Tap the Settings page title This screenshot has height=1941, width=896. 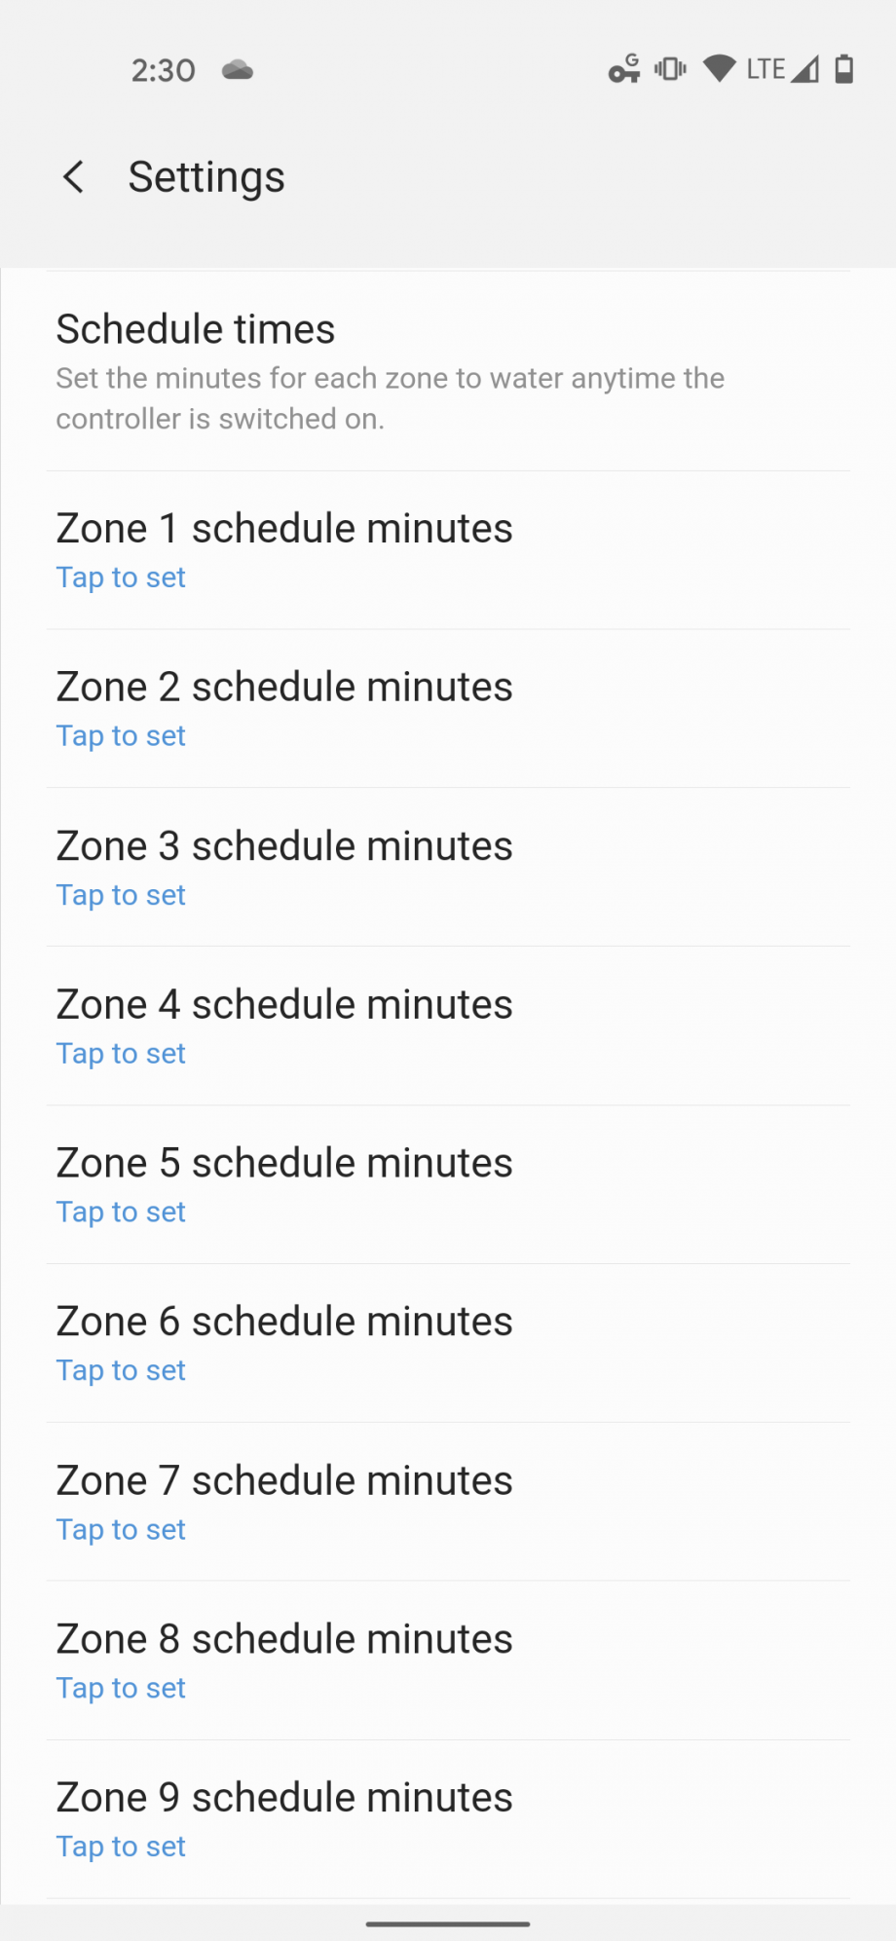[206, 177]
